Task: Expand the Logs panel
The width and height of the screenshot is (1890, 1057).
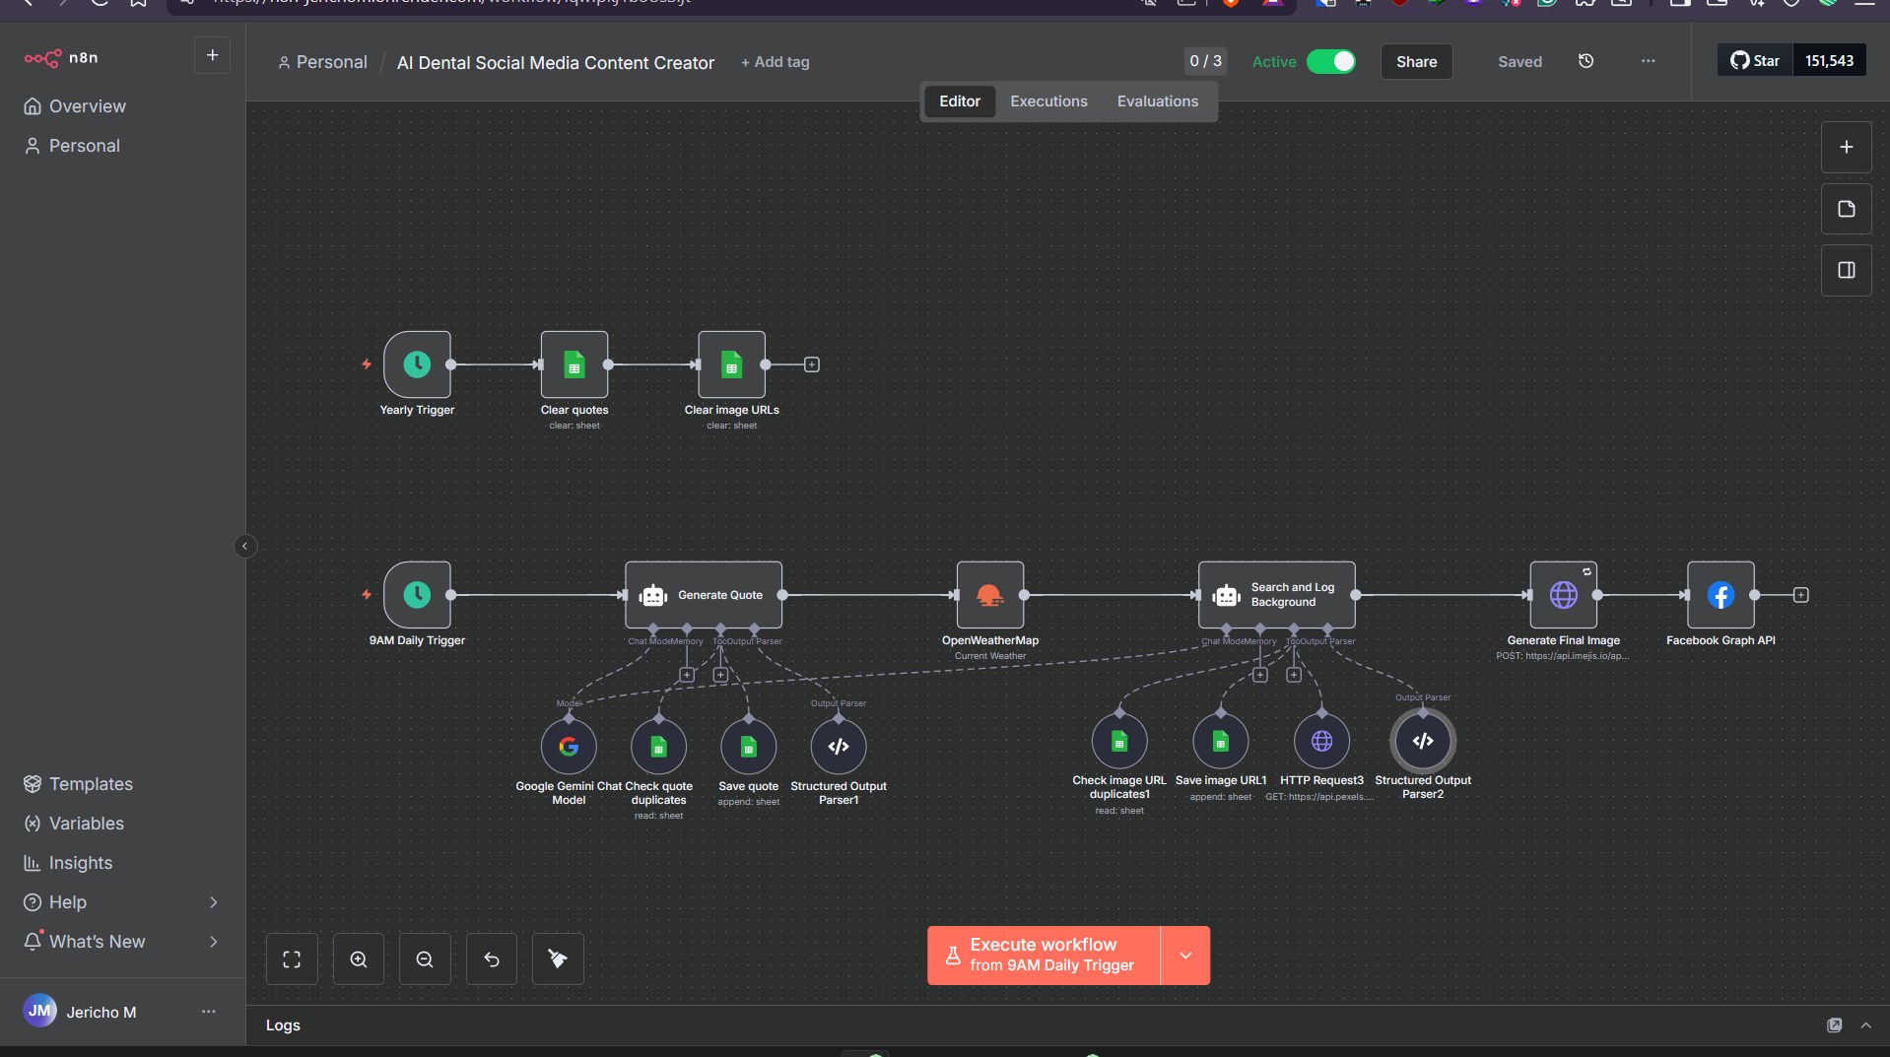Action: pos(1865,1025)
